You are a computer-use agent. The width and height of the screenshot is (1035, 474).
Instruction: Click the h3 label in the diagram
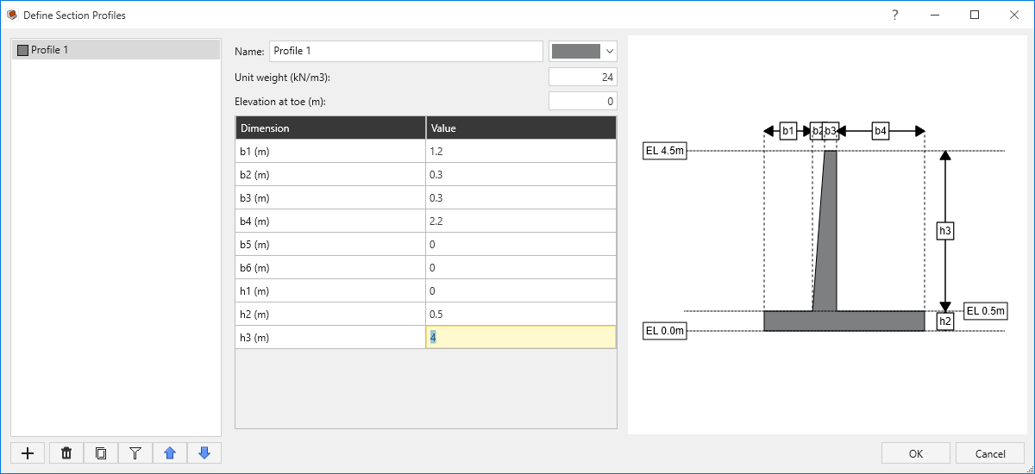pos(945,231)
